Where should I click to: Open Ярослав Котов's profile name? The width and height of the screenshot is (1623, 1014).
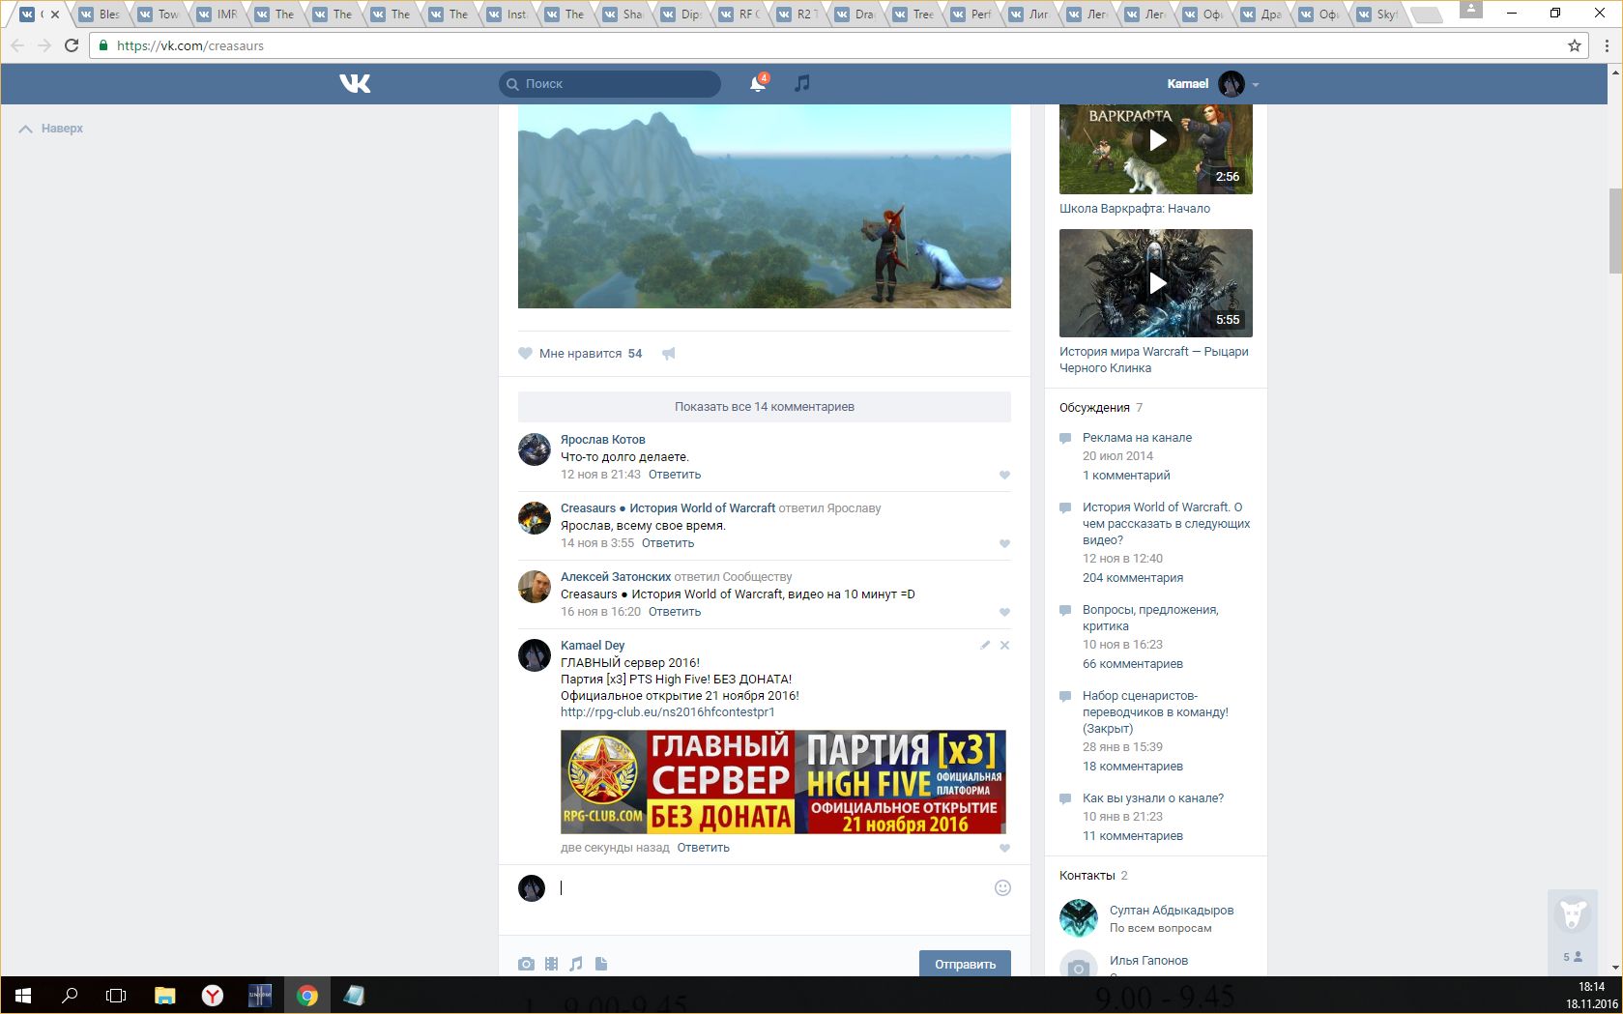point(602,440)
